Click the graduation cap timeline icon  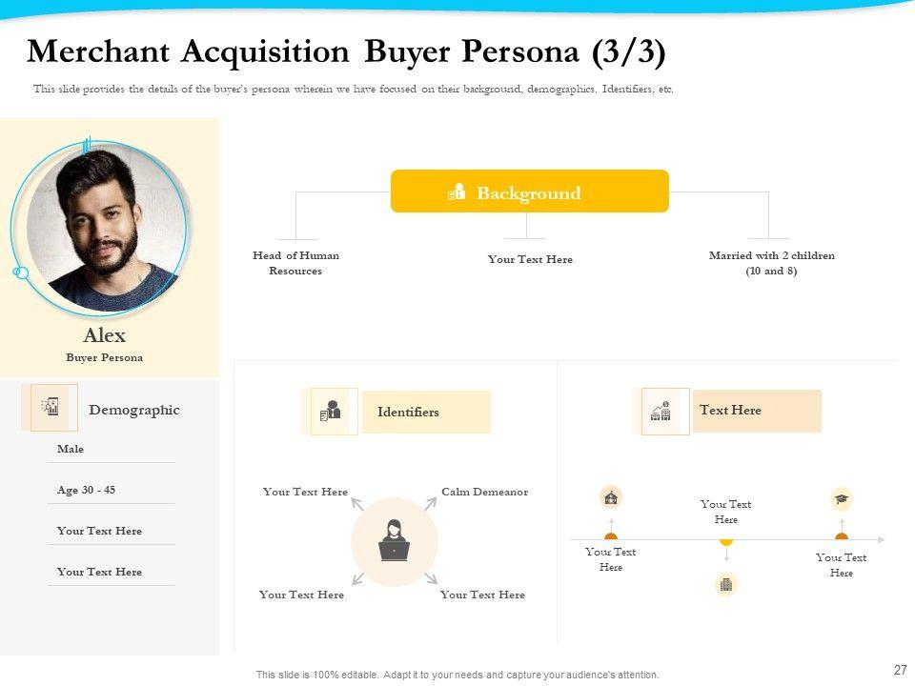tap(842, 498)
